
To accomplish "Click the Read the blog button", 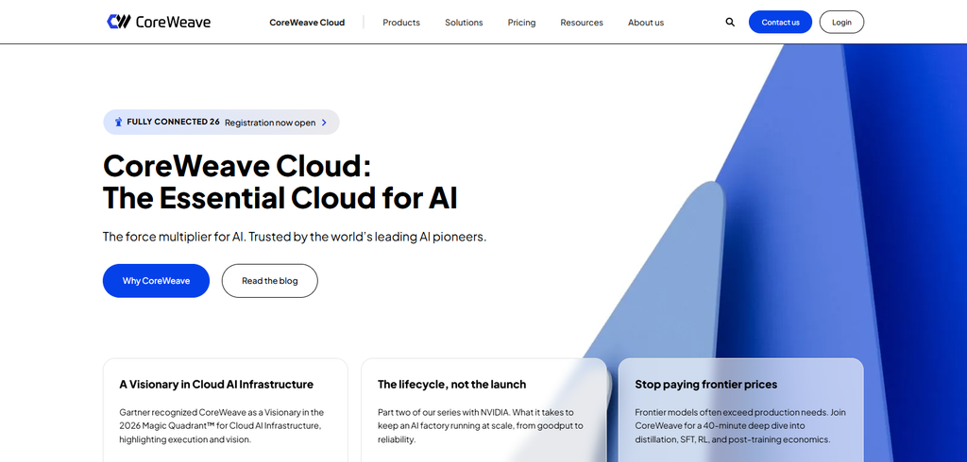I will [x=269, y=281].
